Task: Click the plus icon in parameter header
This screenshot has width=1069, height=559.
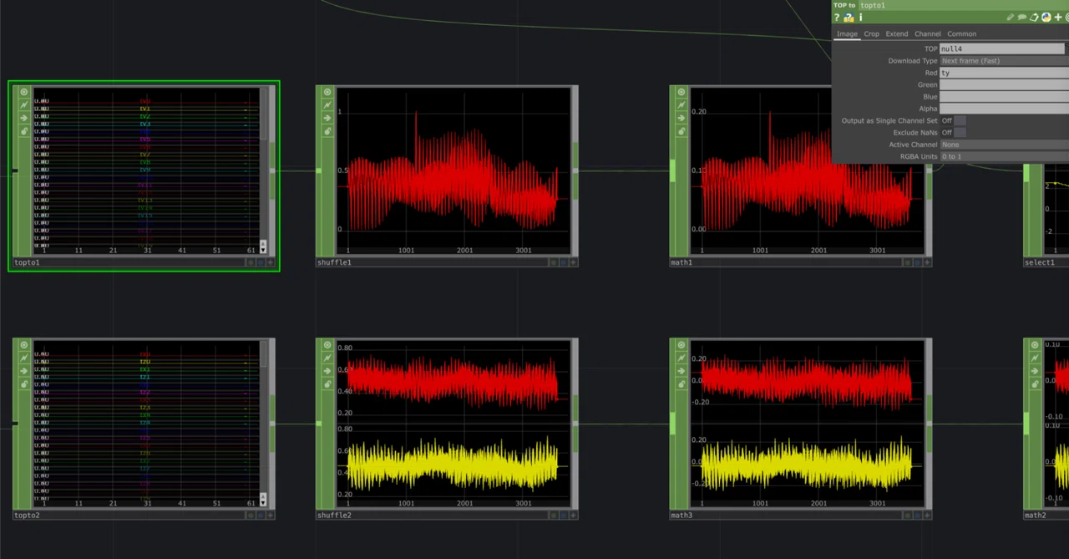Action: 1058,18
